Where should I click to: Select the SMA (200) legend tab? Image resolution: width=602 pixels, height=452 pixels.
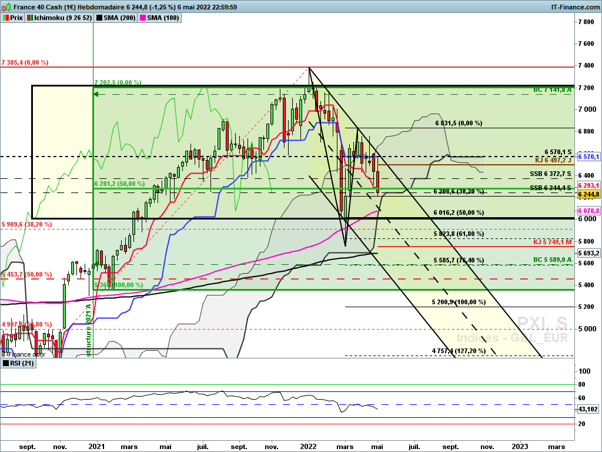116,18
